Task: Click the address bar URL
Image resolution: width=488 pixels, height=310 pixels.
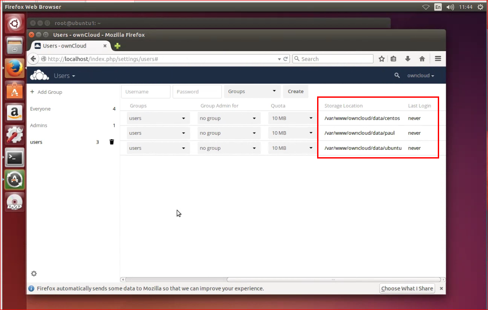Action: [x=103, y=59]
